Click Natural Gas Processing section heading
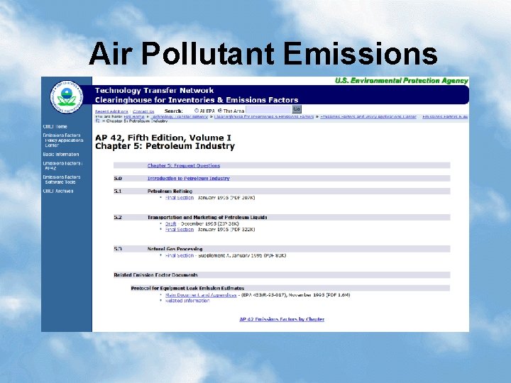This screenshot has height=383, width=511. point(175,249)
